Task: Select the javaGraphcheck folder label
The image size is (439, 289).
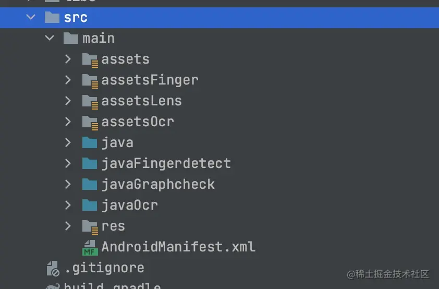Action: (x=158, y=184)
